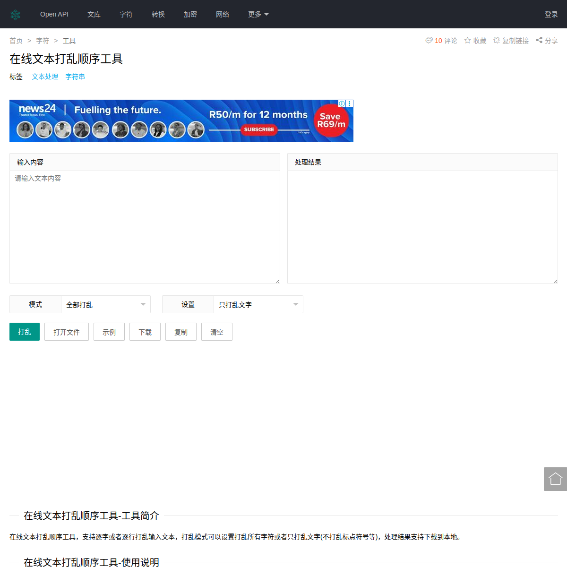Open the 设置 只打乱文字 dropdown
The height and width of the screenshot is (567, 567).
tap(258, 304)
